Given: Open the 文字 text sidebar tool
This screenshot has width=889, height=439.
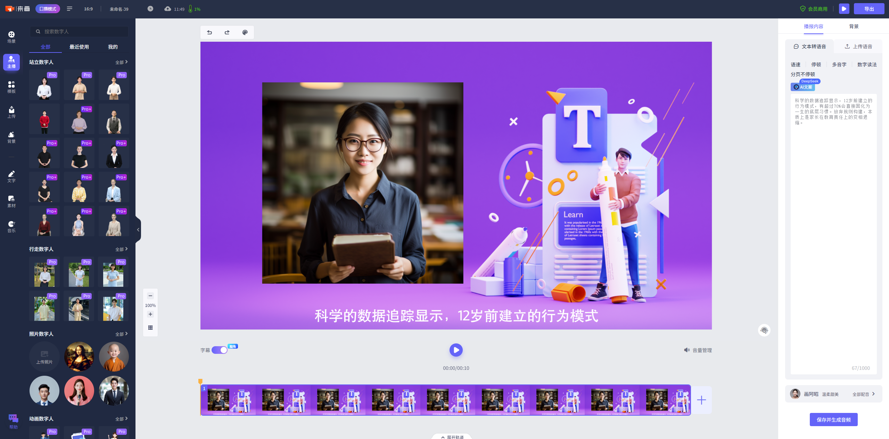Looking at the screenshot, I should [11, 177].
